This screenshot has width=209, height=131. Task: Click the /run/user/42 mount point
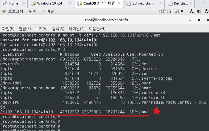pos(153,93)
